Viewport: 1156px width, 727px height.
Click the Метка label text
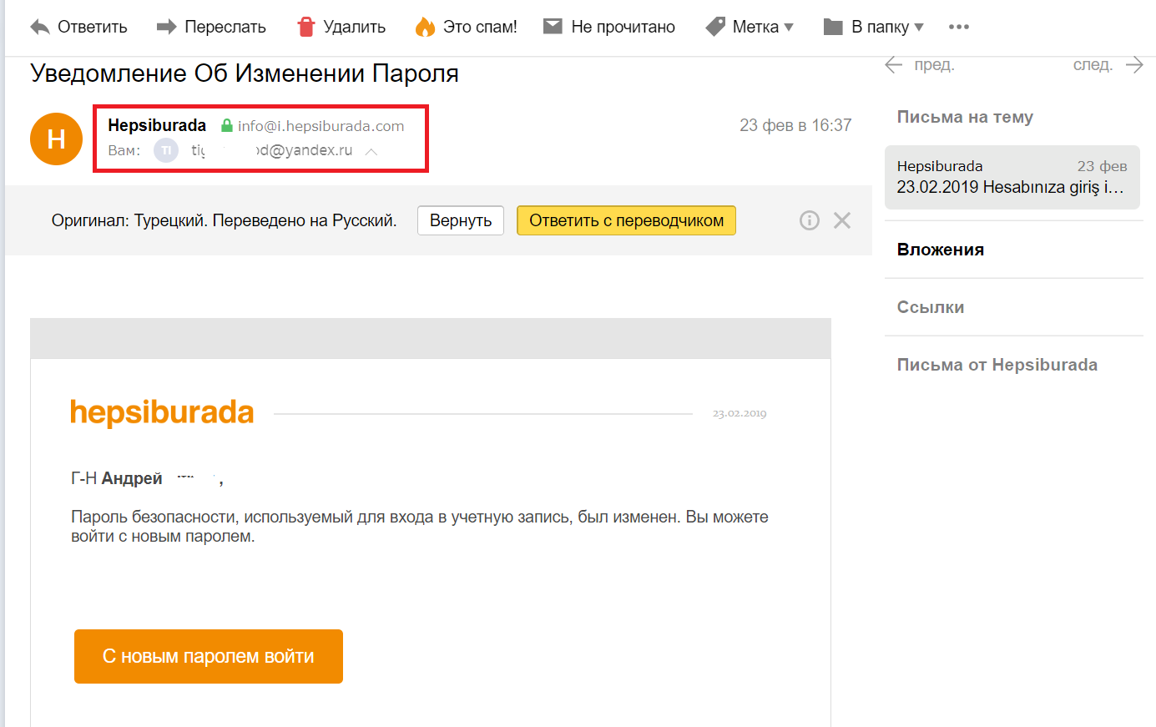pos(755,27)
